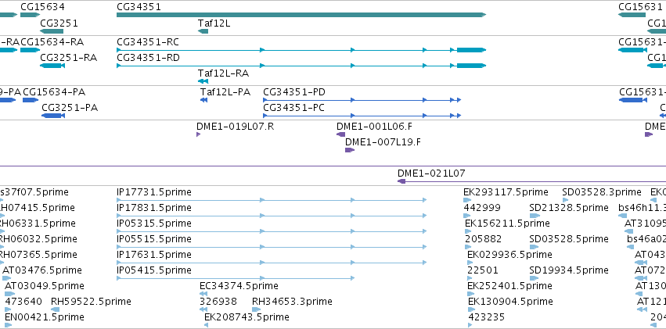The width and height of the screenshot is (666, 329).
Task: Click the CG15634-RA transcript arrow
Action: [31, 50]
